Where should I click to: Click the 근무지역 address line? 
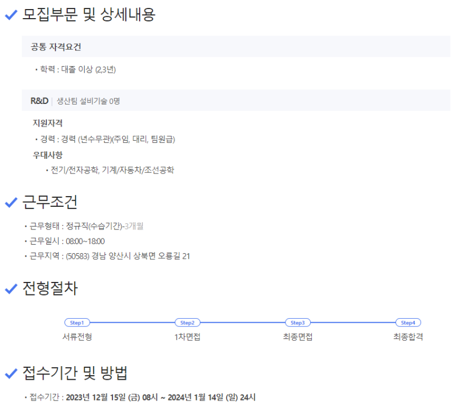pos(110,257)
